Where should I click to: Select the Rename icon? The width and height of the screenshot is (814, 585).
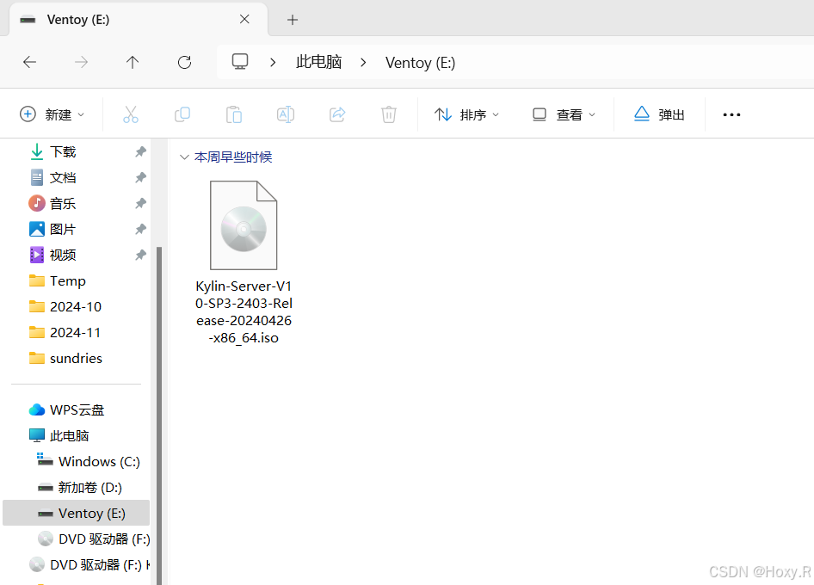click(x=285, y=114)
